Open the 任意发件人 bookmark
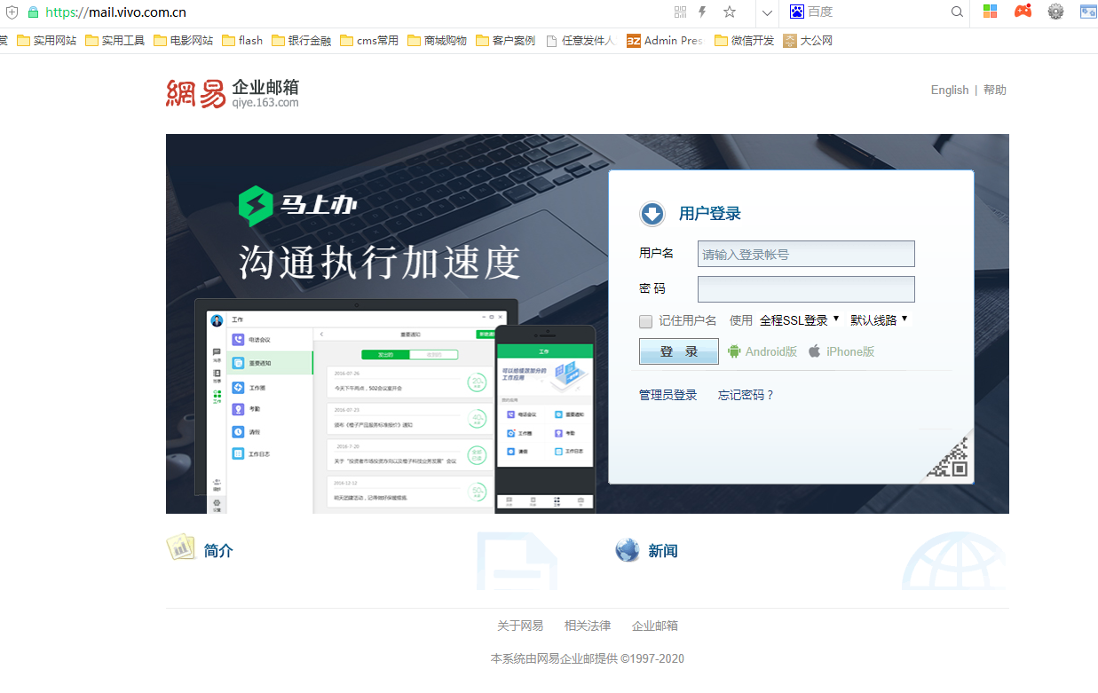1098x693 pixels. tap(581, 40)
